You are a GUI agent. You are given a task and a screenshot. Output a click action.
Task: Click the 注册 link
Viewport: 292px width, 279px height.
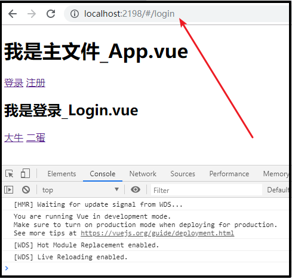click(x=36, y=83)
